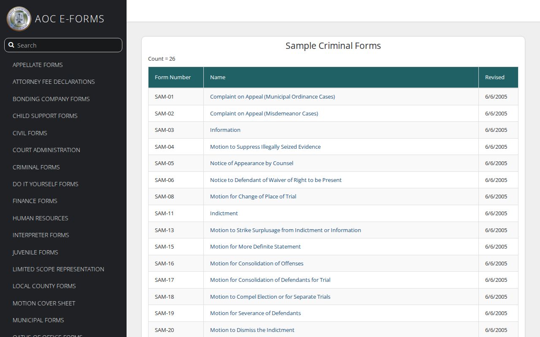Open Motion to Strike Surplusage form
The height and width of the screenshot is (337, 540).
click(x=286, y=230)
